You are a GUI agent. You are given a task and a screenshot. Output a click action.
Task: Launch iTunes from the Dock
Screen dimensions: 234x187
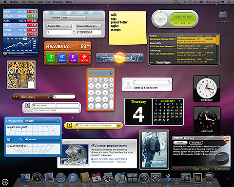pos(120,178)
